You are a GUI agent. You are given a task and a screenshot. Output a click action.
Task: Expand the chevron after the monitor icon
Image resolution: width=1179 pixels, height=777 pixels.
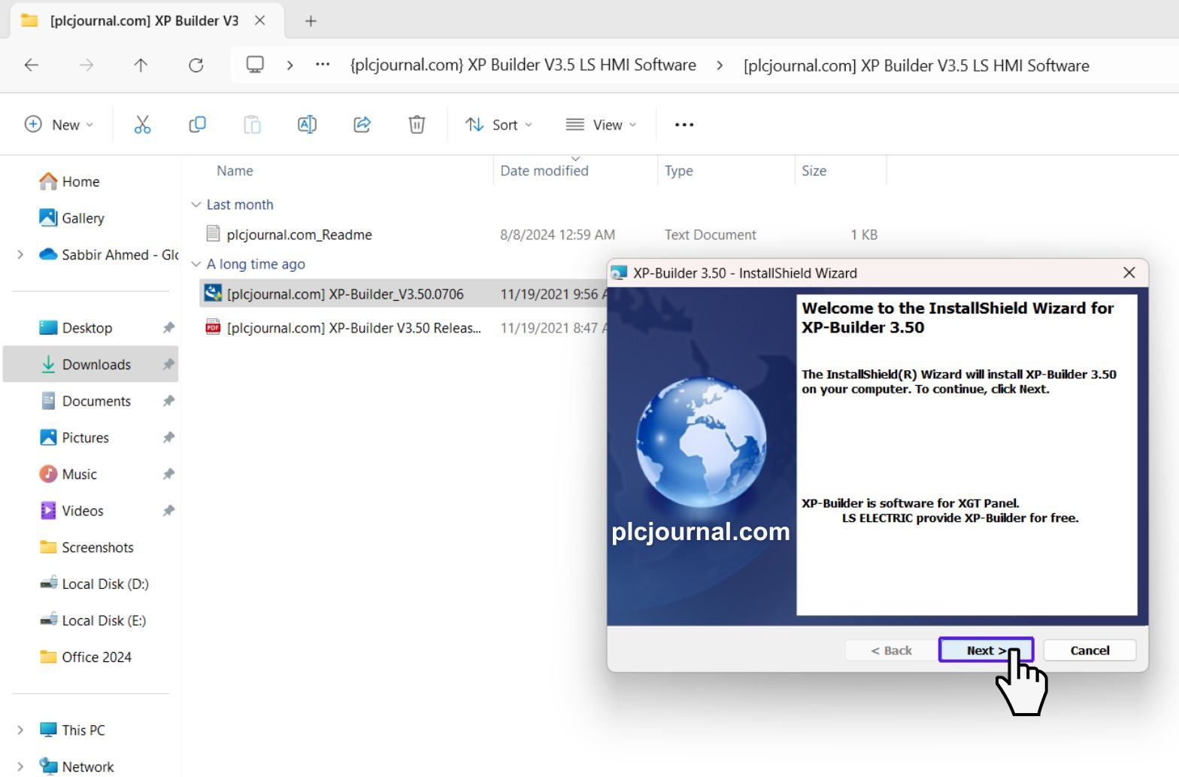coord(289,65)
